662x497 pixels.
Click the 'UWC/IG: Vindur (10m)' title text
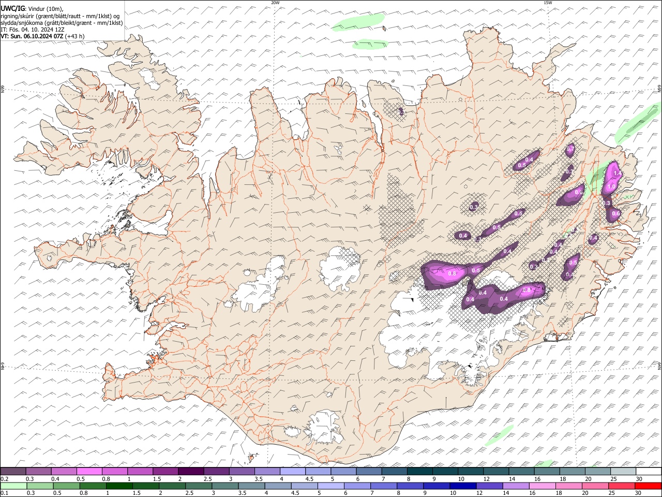pos(32,8)
